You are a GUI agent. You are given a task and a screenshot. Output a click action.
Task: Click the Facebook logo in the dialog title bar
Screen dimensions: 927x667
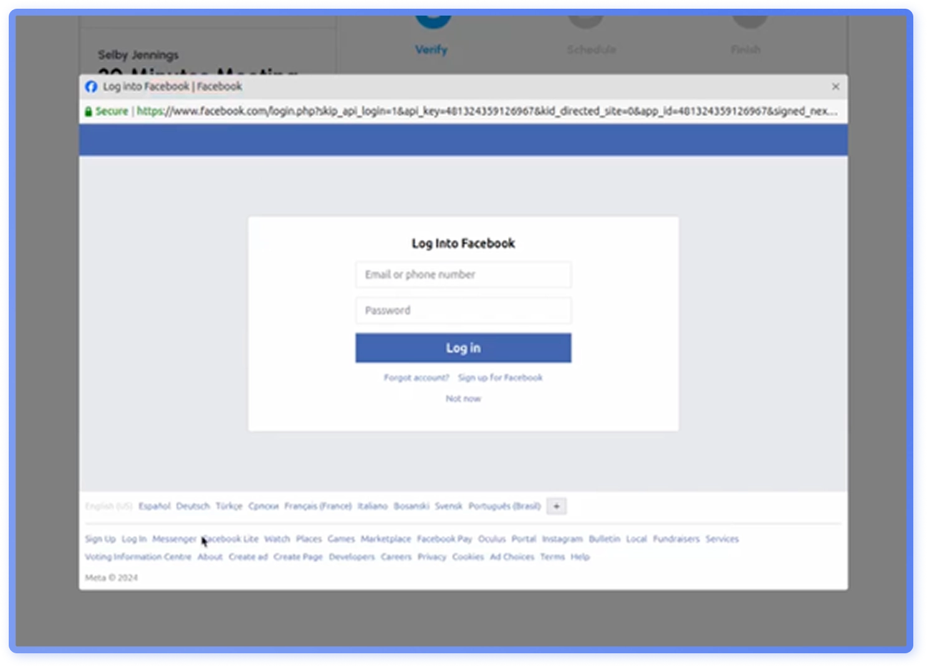click(x=91, y=87)
